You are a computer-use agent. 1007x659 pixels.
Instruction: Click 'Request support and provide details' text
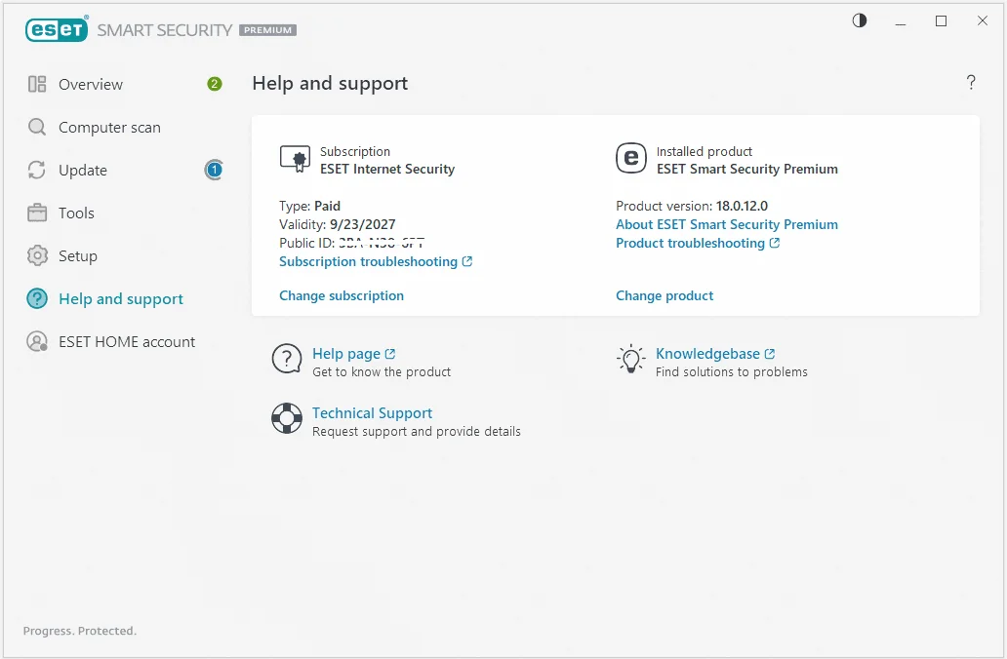(416, 431)
